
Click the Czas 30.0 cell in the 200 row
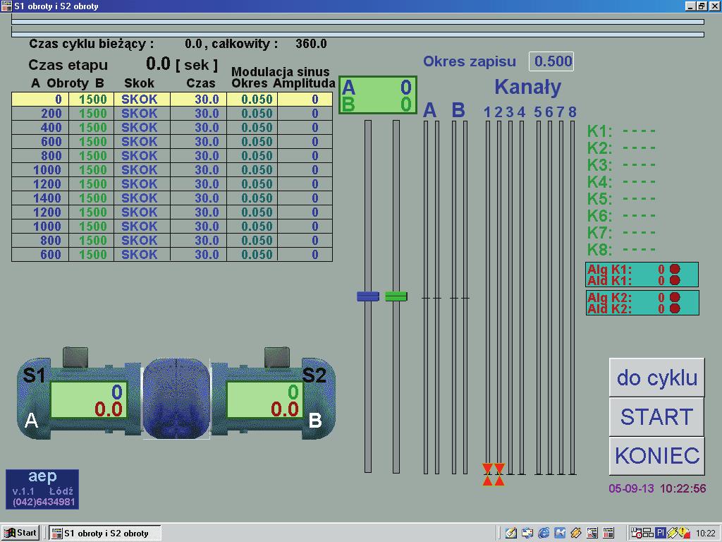tap(198, 114)
